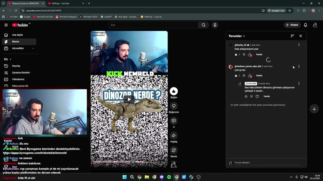
Task: Expand the Siz section chevron
Action: tap(10, 59)
